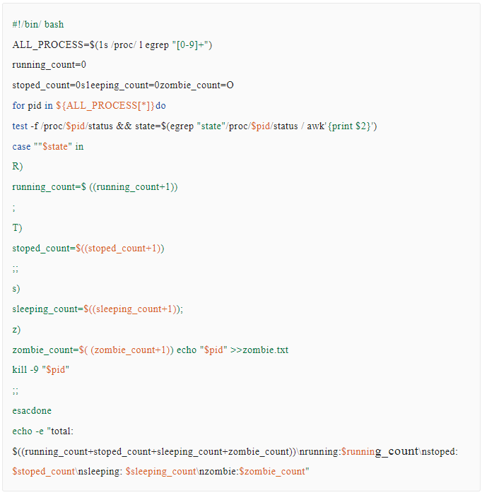Image resolution: width=482 pixels, height=495 pixels.
Task: Click the stoped_count increment line
Action: coord(88,248)
